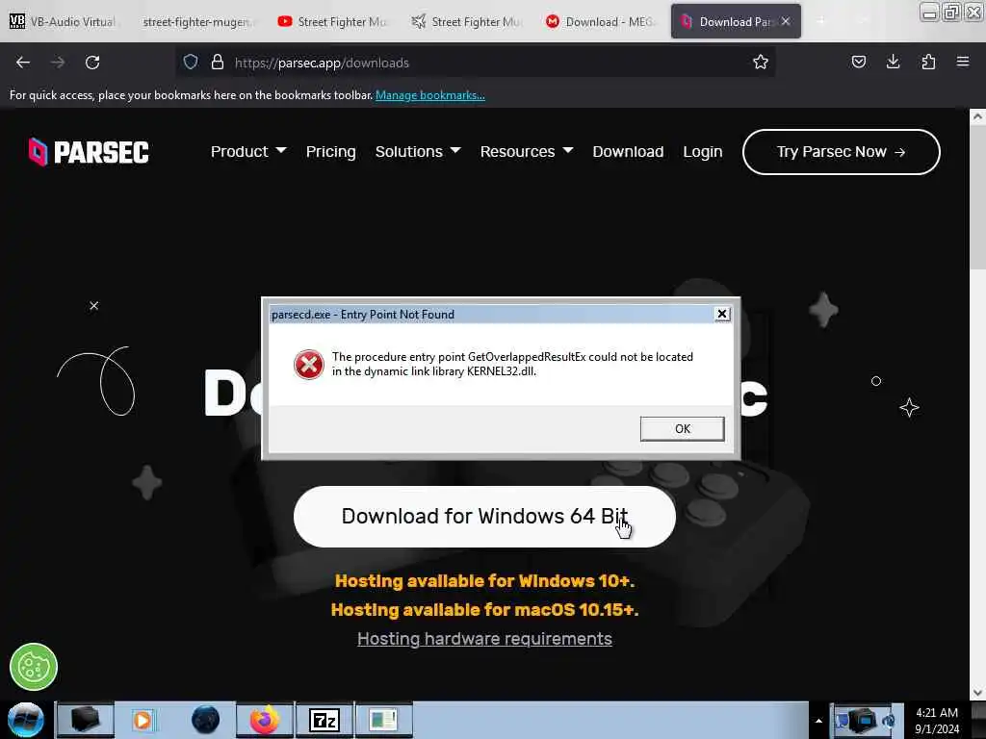Open the document viewer taskbar item
Viewport: 986px width, 739px height.
(x=384, y=720)
